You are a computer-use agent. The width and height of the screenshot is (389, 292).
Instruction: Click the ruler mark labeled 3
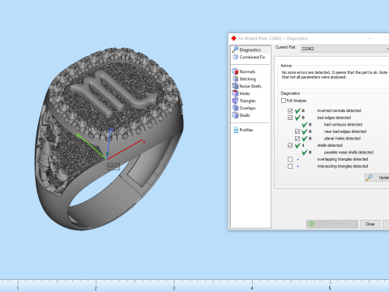pyautogui.click(x=173, y=288)
